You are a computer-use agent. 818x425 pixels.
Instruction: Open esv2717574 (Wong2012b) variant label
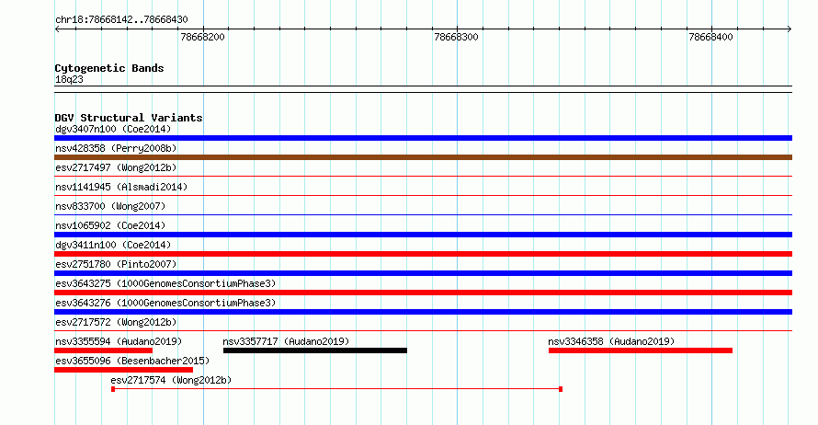tap(171, 380)
